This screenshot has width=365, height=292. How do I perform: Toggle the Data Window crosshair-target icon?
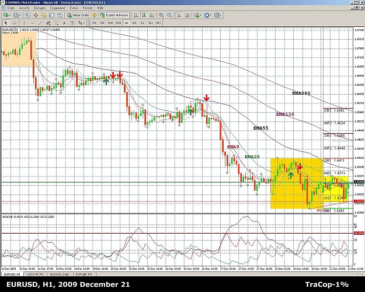pos(36,15)
